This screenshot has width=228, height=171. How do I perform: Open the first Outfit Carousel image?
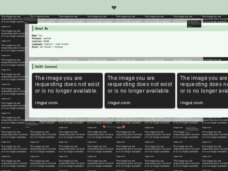67,91
